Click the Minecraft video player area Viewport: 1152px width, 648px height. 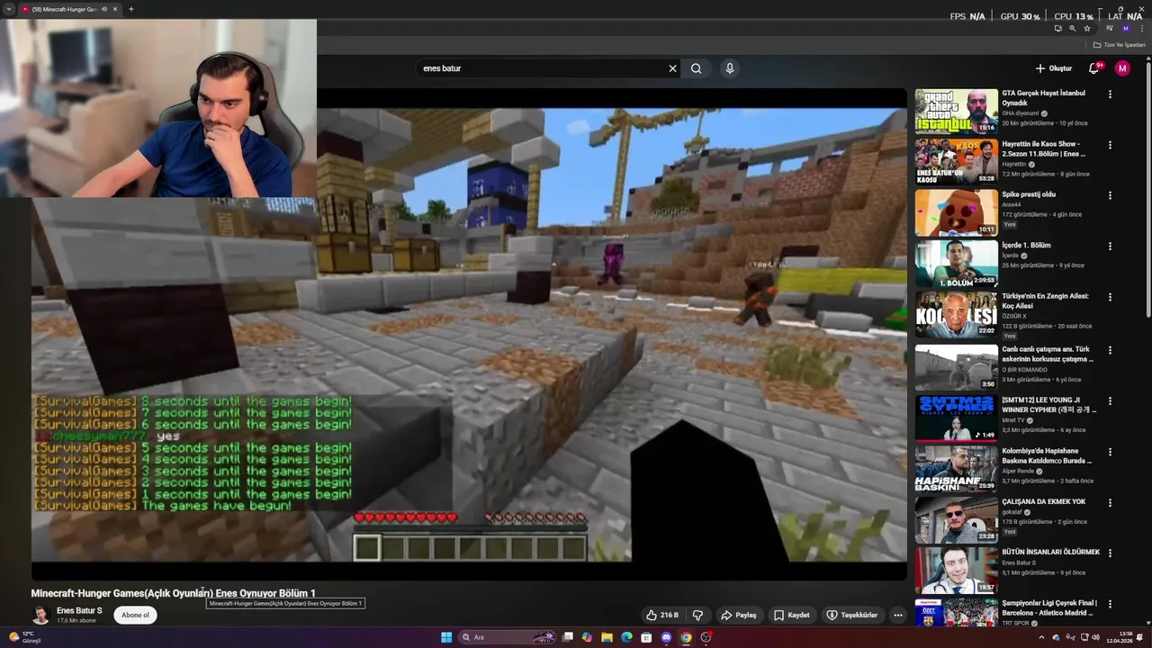tap(468, 333)
